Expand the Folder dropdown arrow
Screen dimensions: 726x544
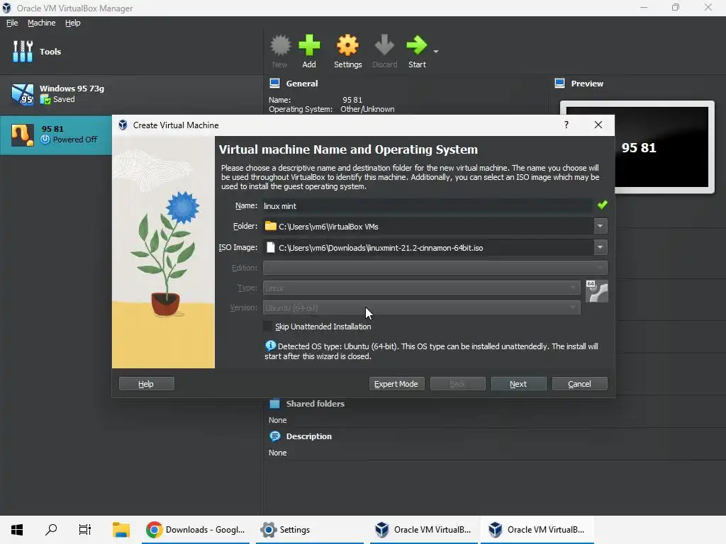[x=600, y=226]
